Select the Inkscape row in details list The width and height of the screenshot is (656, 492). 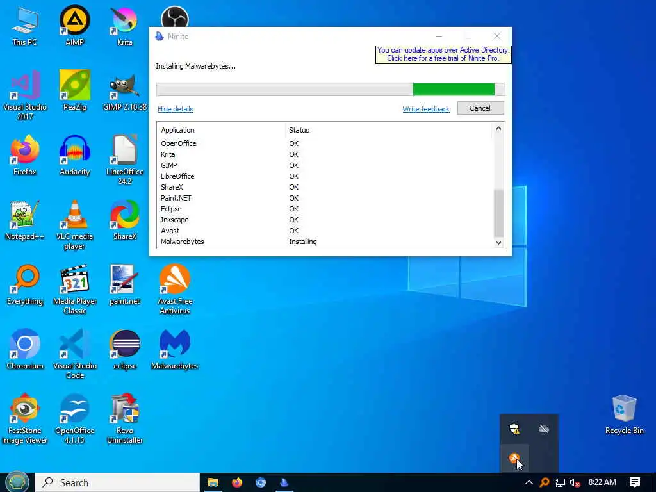[325, 220]
